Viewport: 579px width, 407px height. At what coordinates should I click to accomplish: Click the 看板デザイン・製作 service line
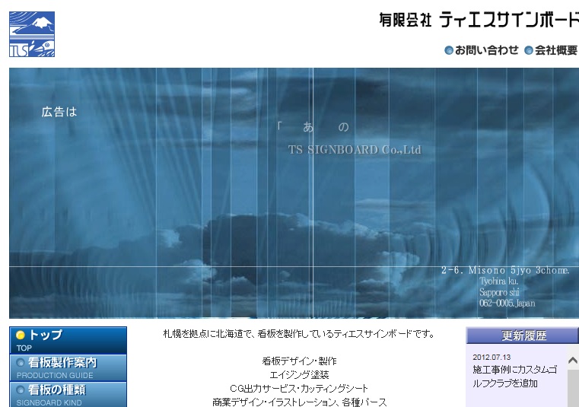[x=300, y=361]
